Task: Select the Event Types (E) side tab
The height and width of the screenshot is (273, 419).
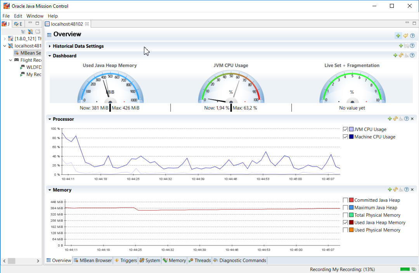Action: tap(18, 24)
